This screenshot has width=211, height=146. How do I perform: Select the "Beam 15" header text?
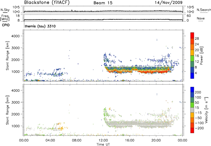coord(103,3)
